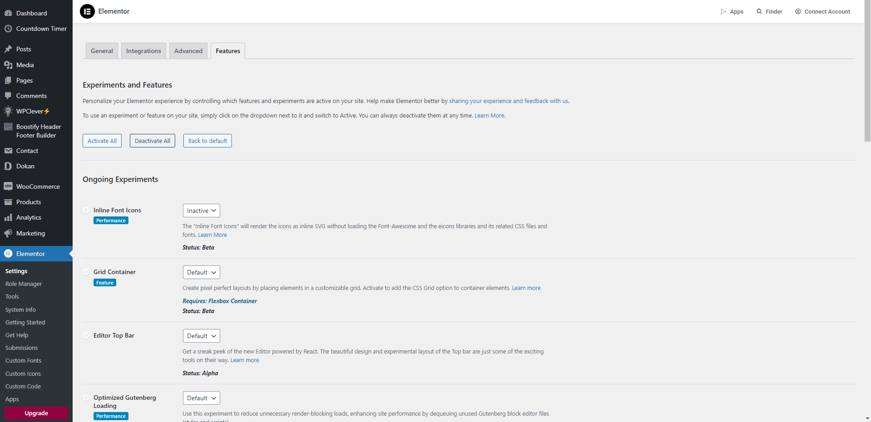Open Learn more link for Grid Container
Image resolution: width=871 pixels, height=422 pixels.
pyautogui.click(x=526, y=288)
